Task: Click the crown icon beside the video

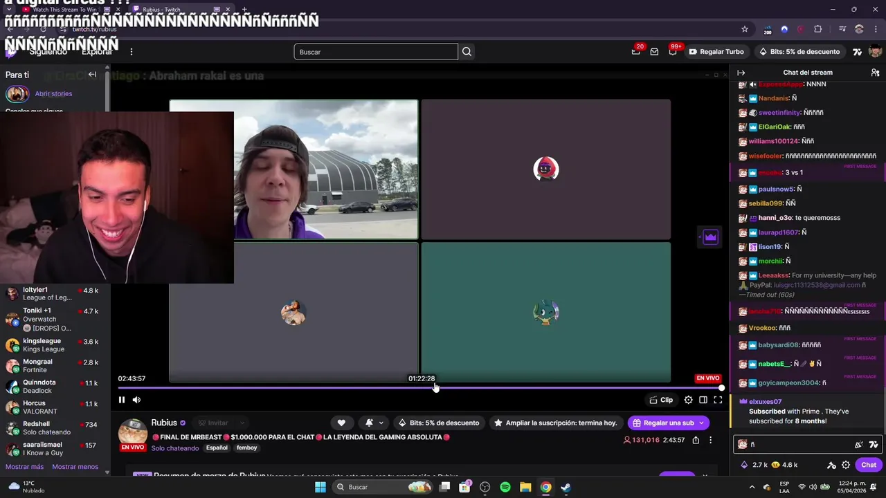Action: pyautogui.click(x=710, y=238)
